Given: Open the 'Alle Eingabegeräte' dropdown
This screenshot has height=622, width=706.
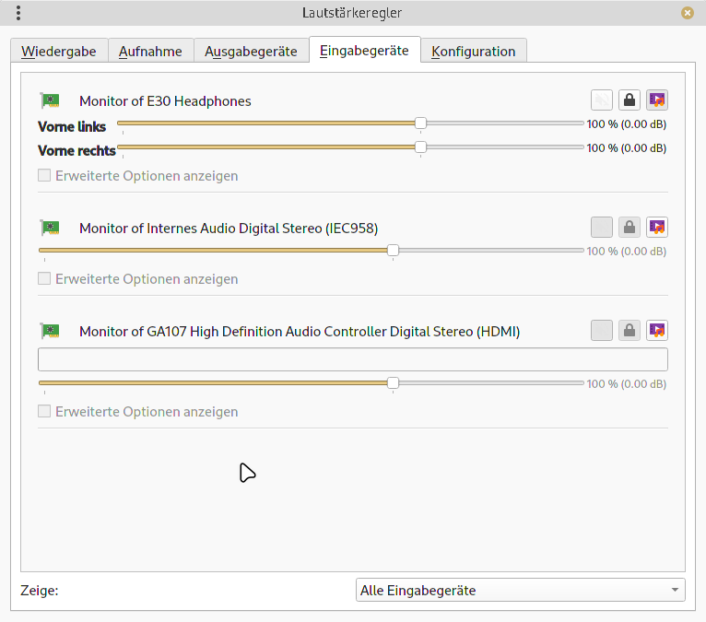Looking at the screenshot, I should (520, 590).
